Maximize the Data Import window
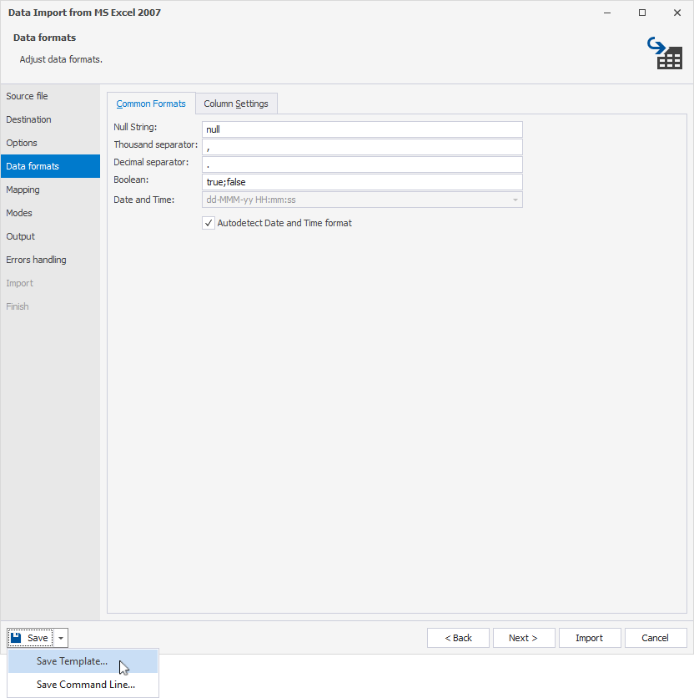The height and width of the screenshot is (698, 694). tap(642, 13)
